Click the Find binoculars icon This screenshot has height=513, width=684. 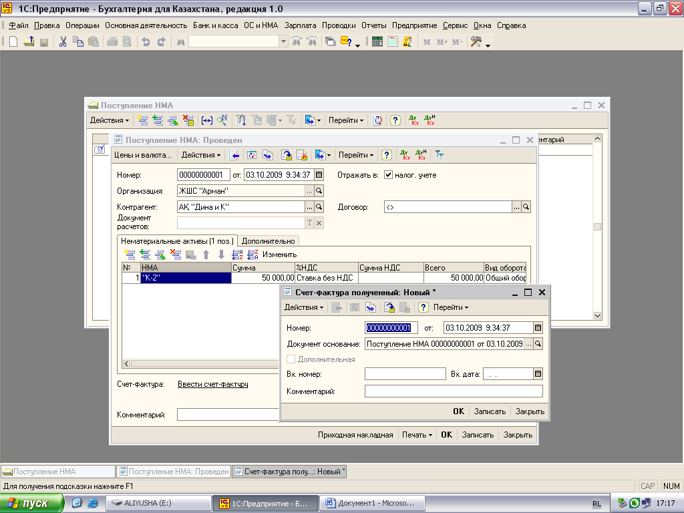click(x=180, y=42)
